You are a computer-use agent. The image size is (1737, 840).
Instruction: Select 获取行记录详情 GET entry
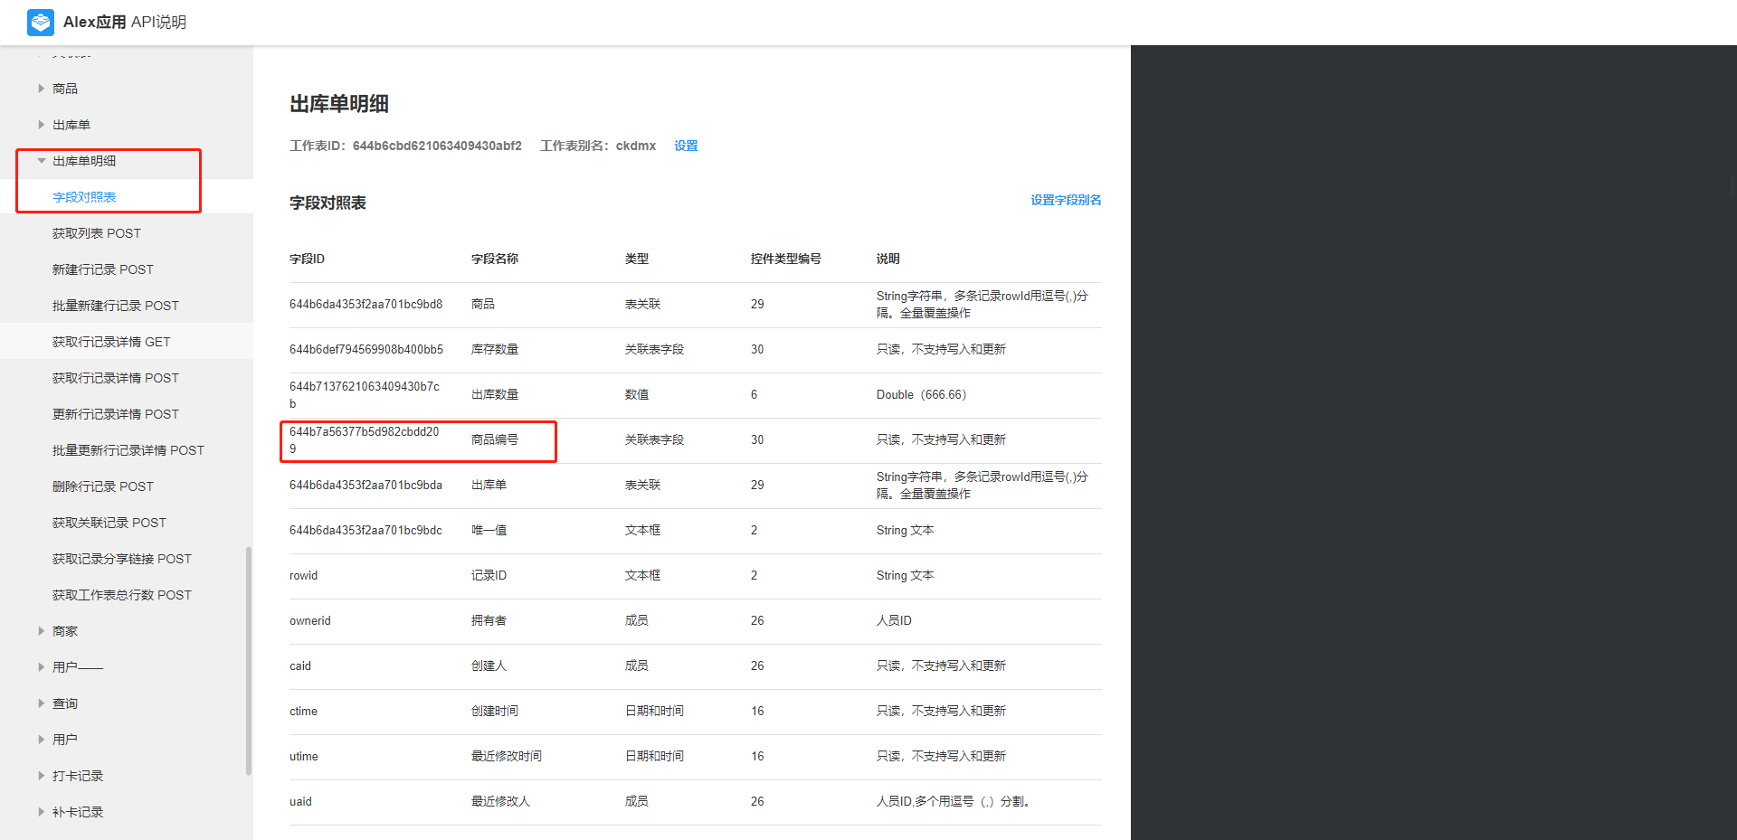coord(111,342)
